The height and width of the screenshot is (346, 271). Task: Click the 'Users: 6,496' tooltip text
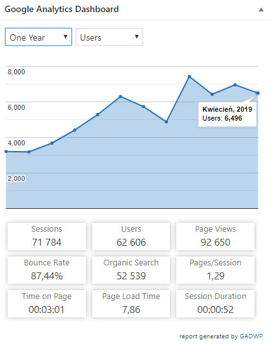(x=222, y=118)
